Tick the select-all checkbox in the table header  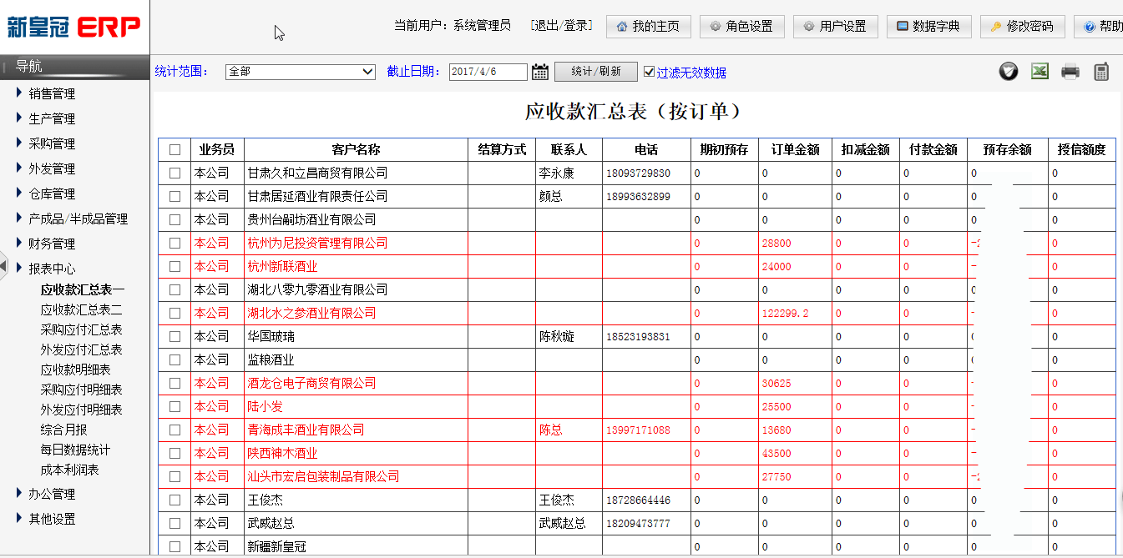175,150
